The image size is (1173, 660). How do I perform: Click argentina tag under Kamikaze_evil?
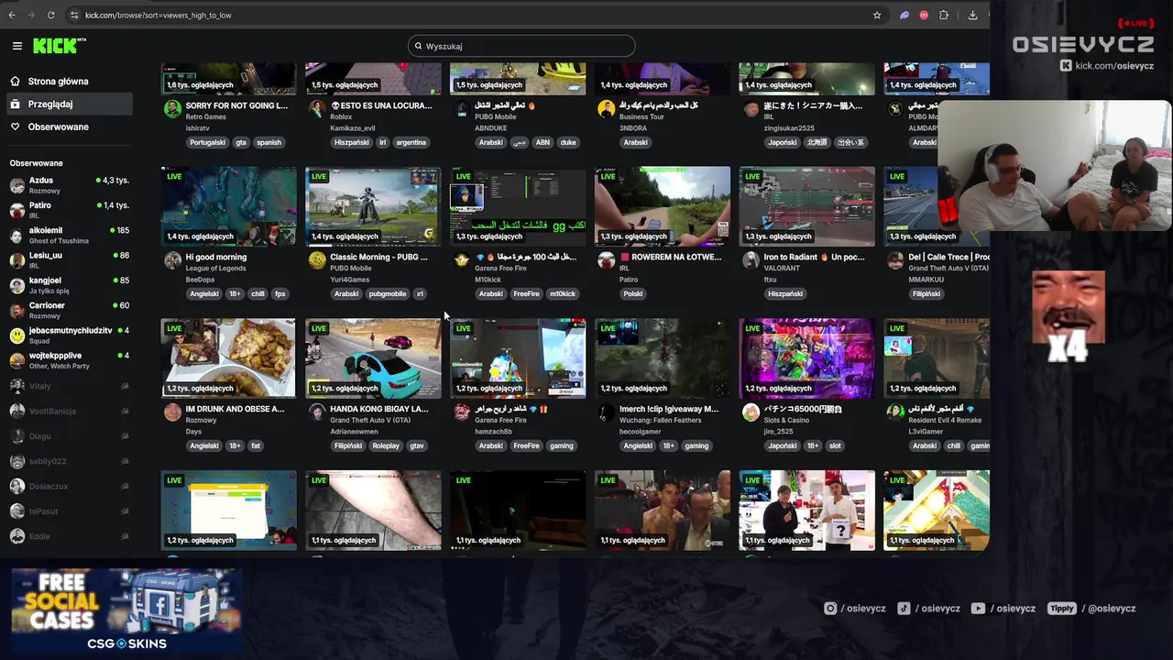coord(411,142)
